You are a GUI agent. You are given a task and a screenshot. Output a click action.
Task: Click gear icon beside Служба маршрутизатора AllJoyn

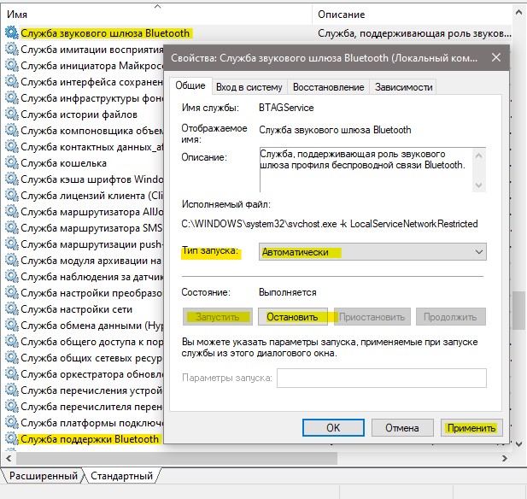12,212
